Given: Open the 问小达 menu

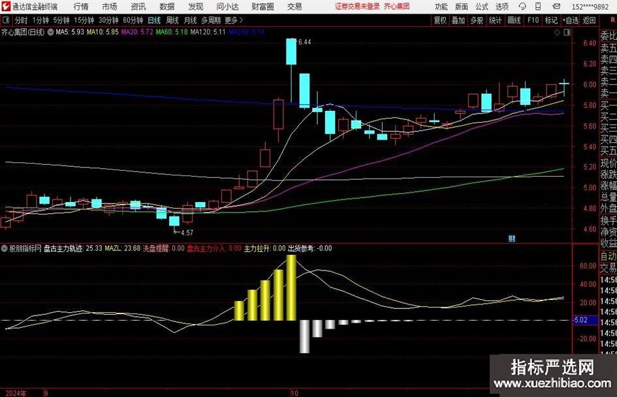Looking at the screenshot, I should pyautogui.click(x=227, y=7).
